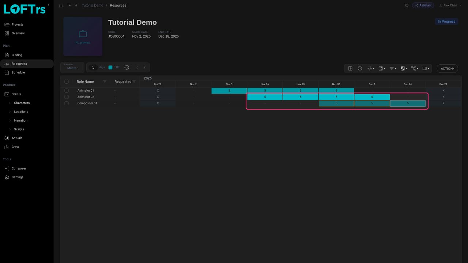Click the Crew icon in sidebar
Viewport: 468px width, 263px height.
coord(7,147)
